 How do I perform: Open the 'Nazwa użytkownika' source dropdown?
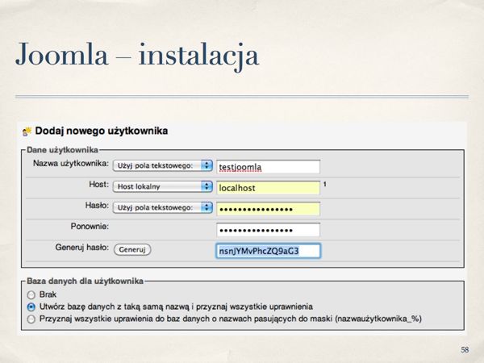pyautogui.click(x=163, y=165)
